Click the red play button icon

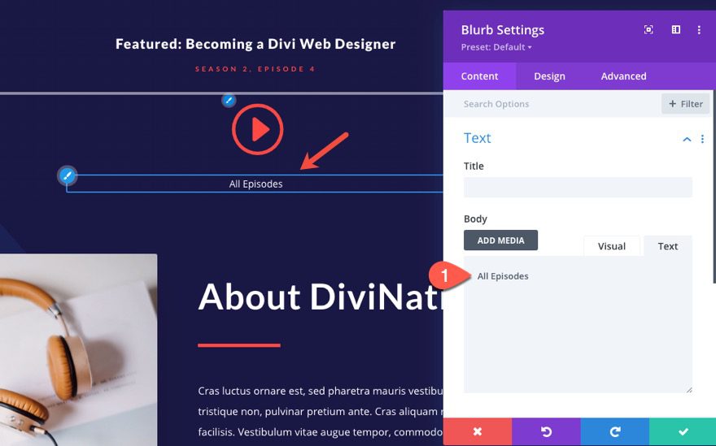coord(258,129)
